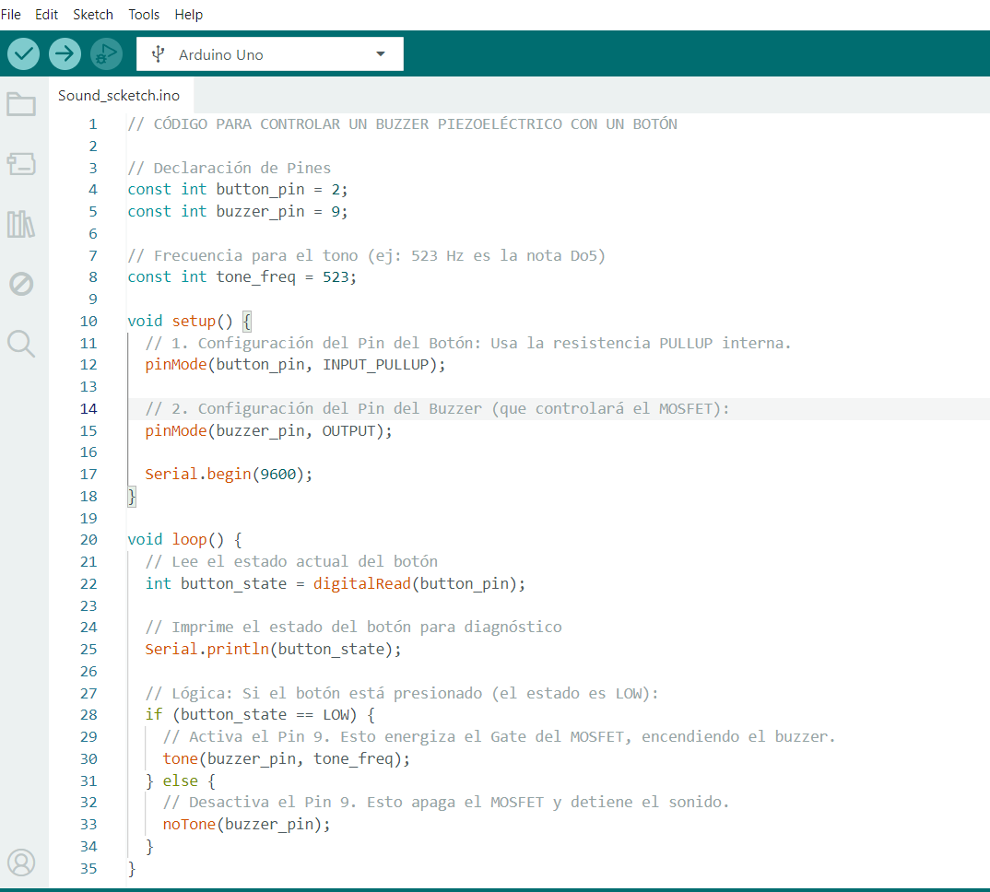990x892 pixels.
Task: Show the Library Manager books icon
Action: [21, 224]
